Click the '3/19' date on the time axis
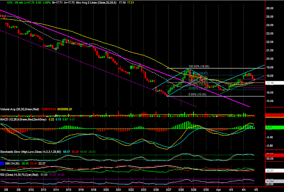 tap(93, 190)
